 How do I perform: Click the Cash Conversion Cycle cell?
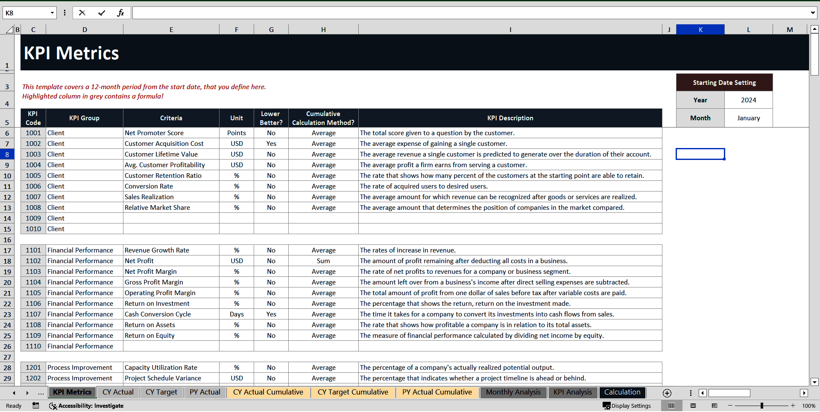tap(171, 314)
